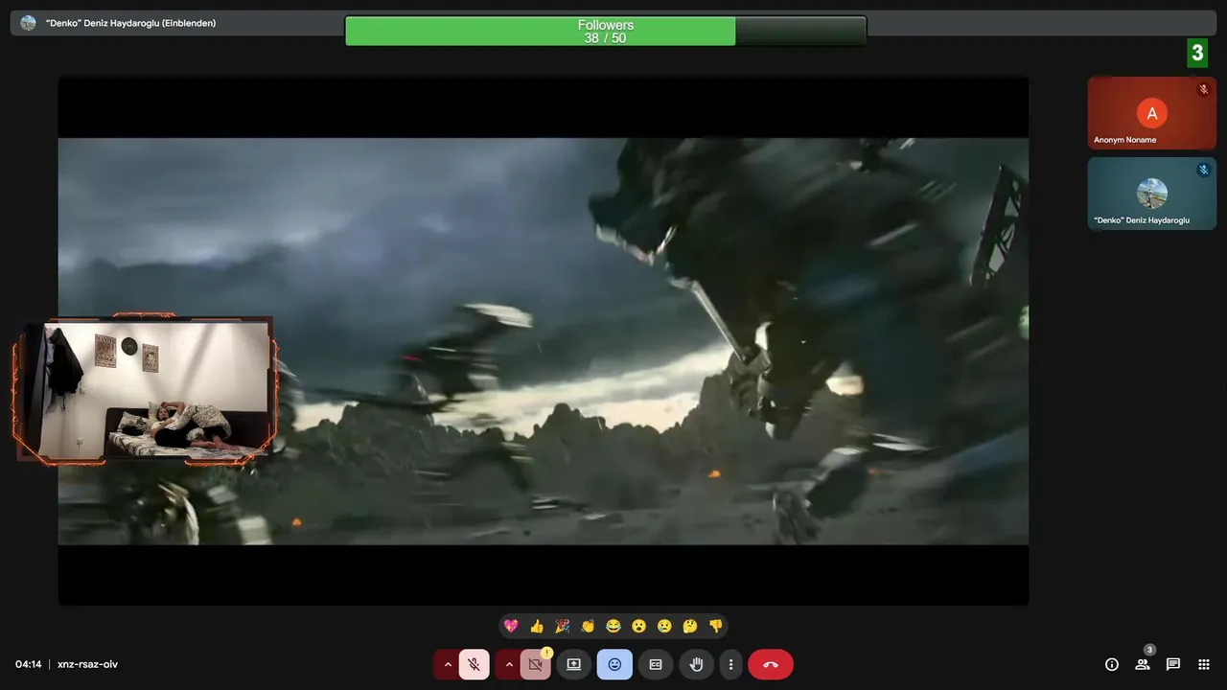Click the muted mic icon on Denko tile
1227x690 pixels.
1203,170
